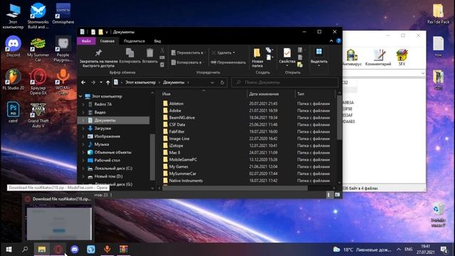Click the file list vertical scrollbar
The image size is (455, 256).
339,117
